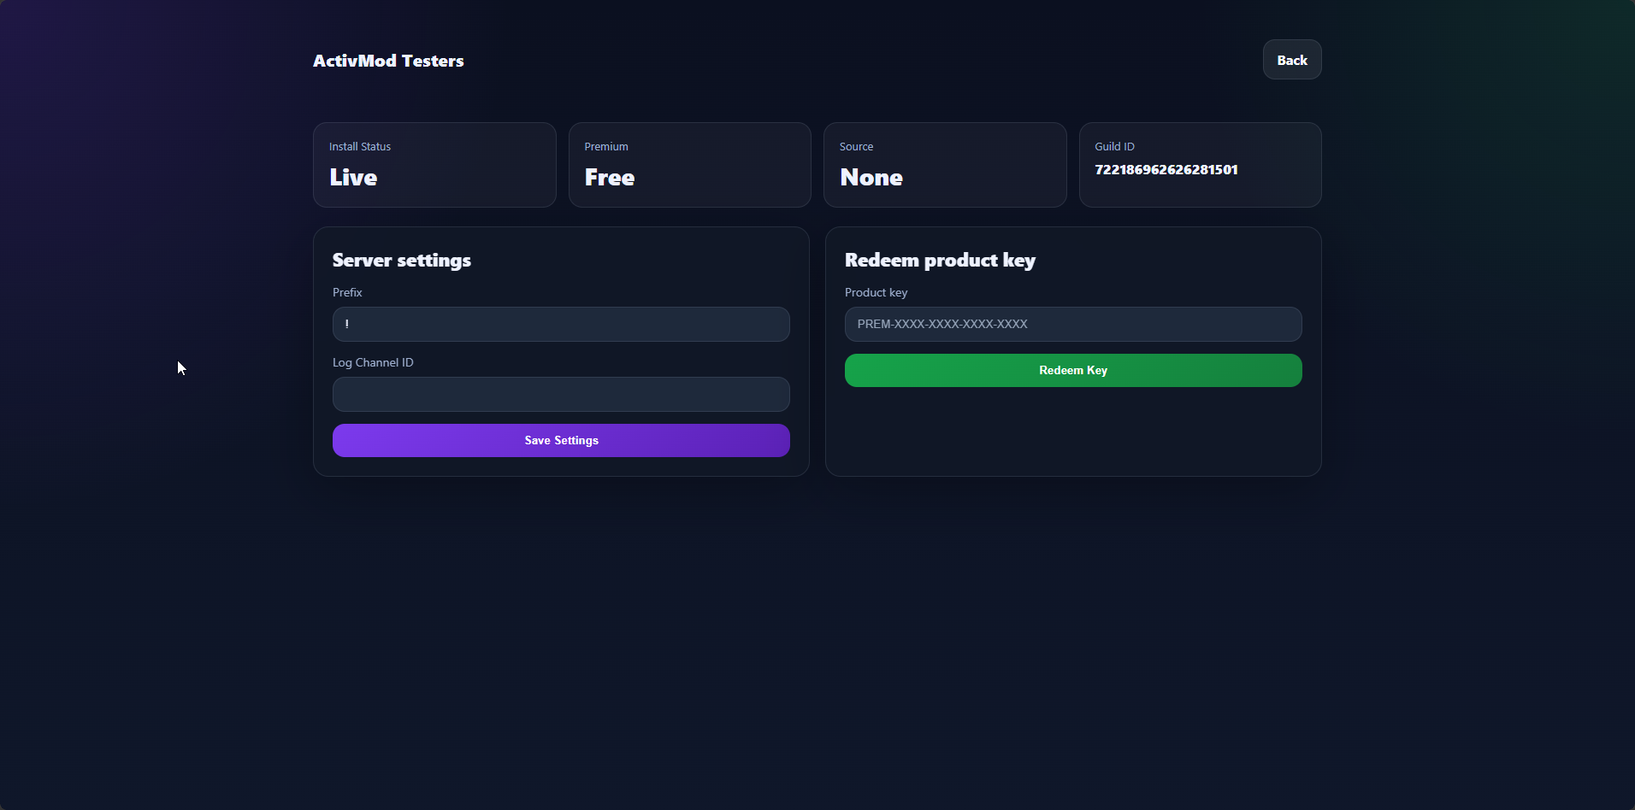This screenshot has width=1635, height=810.
Task: Select the None source value
Action: [871, 178]
